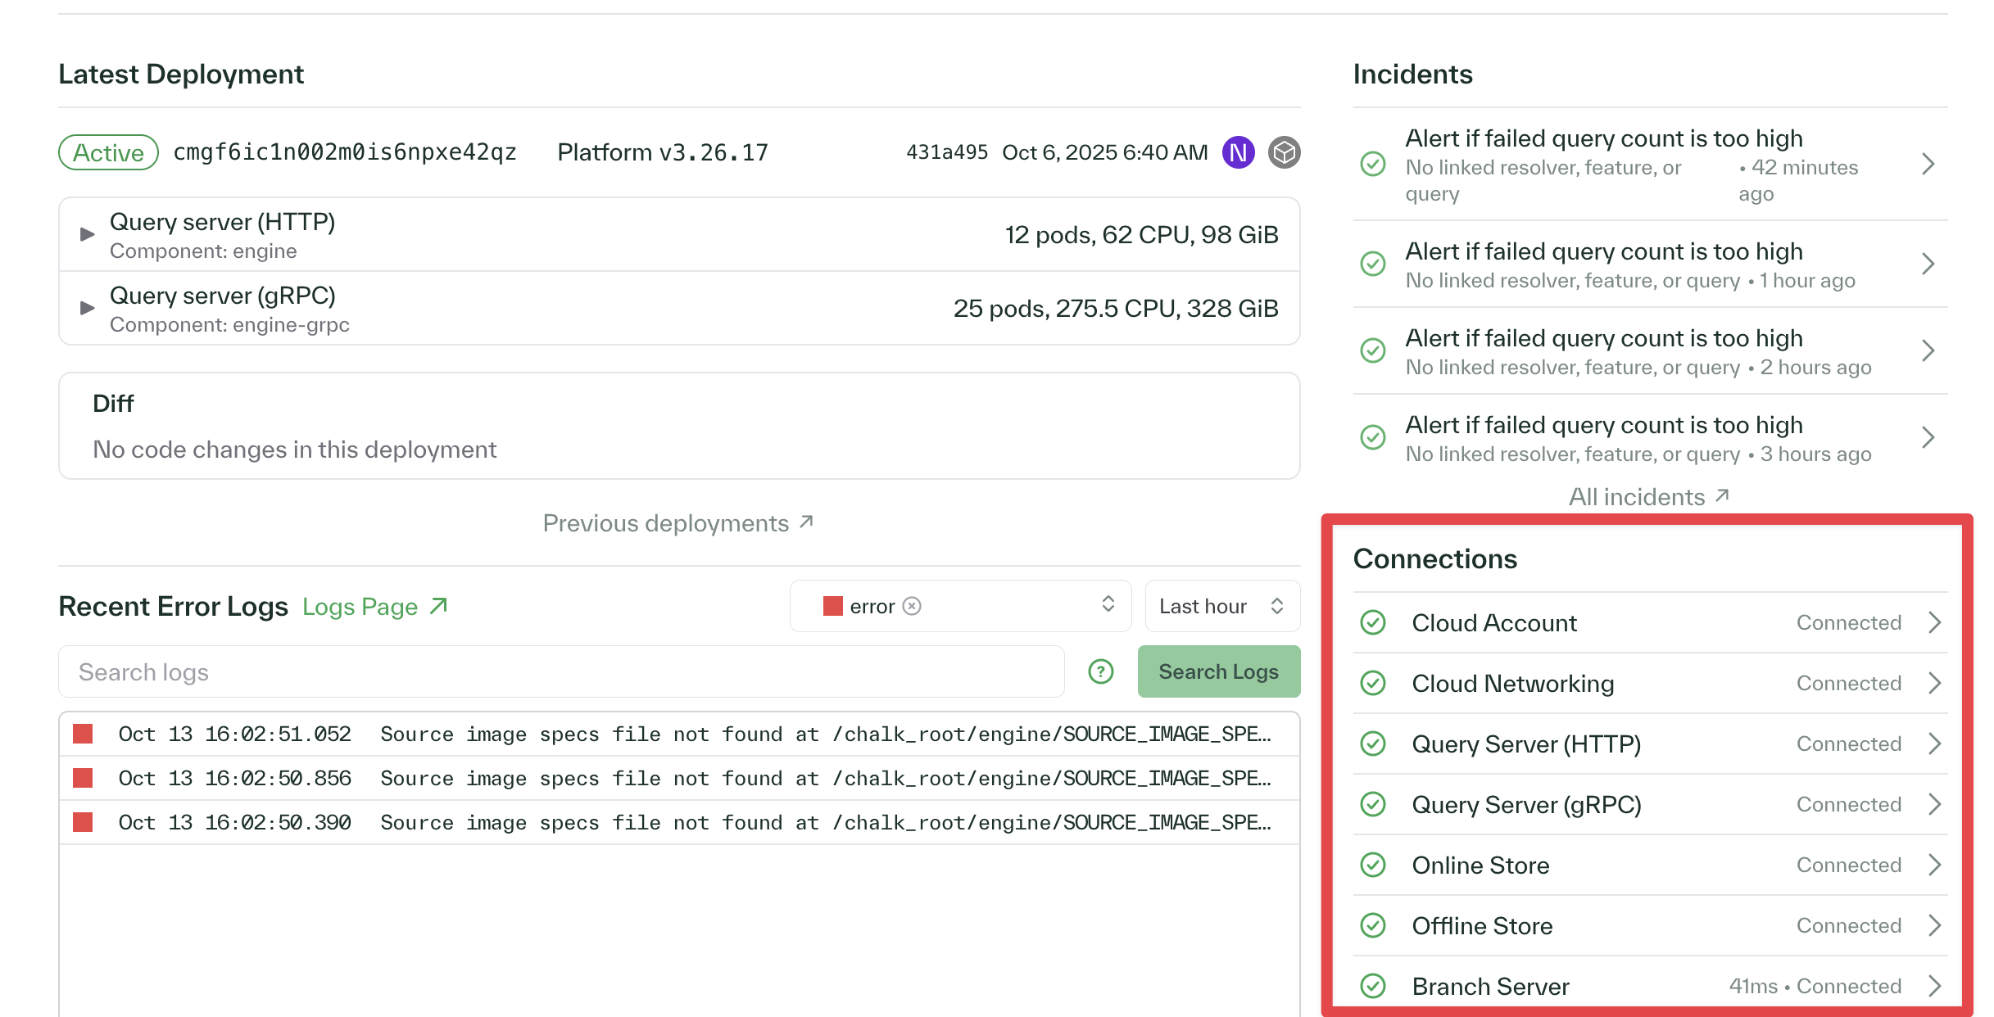Open the 42 minutes ago incident arrow
The image size is (1994, 1017).
(1928, 165)
